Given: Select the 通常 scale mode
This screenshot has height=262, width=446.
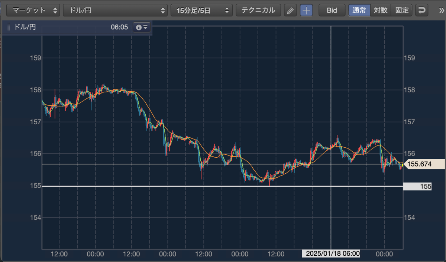Looking at the screenshot, I should click(359, 10).
